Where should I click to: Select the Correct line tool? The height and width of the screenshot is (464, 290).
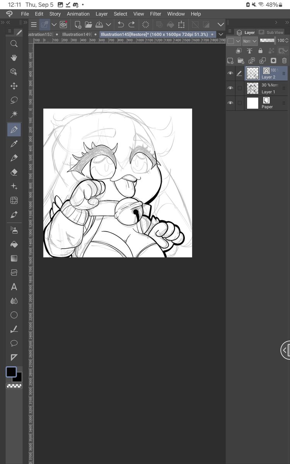coord(14,329)
